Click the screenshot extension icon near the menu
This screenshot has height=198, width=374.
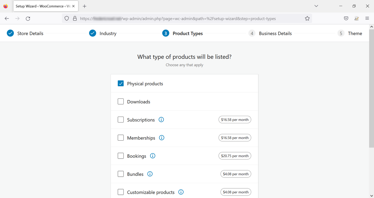point(357,18)
